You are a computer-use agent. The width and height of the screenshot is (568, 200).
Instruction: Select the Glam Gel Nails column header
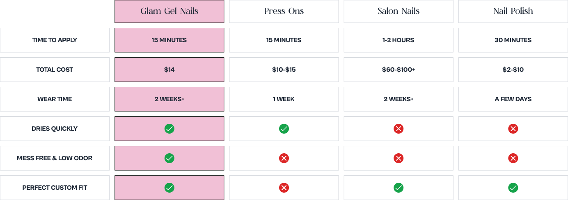click(x=169, y=11)
